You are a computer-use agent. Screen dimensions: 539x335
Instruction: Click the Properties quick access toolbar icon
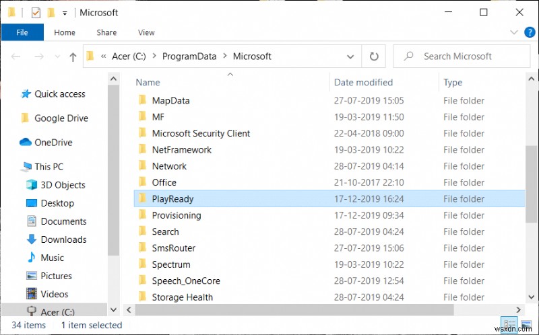point(35,12)
